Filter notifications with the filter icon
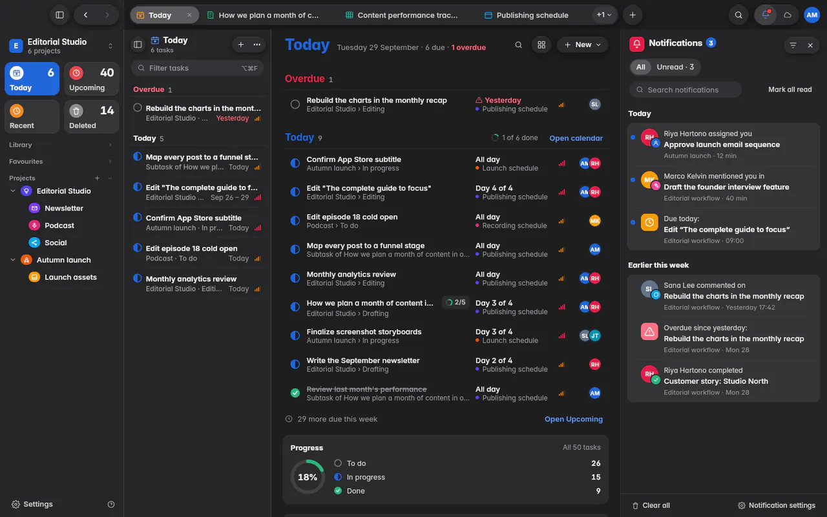This screenshot has width=827, height=517. pyautogui.click(x=793, y=45)
